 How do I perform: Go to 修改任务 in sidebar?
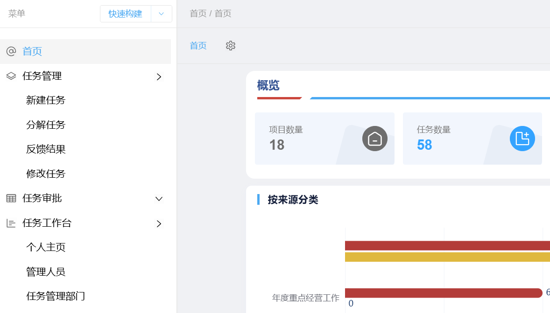click(46, 174)
